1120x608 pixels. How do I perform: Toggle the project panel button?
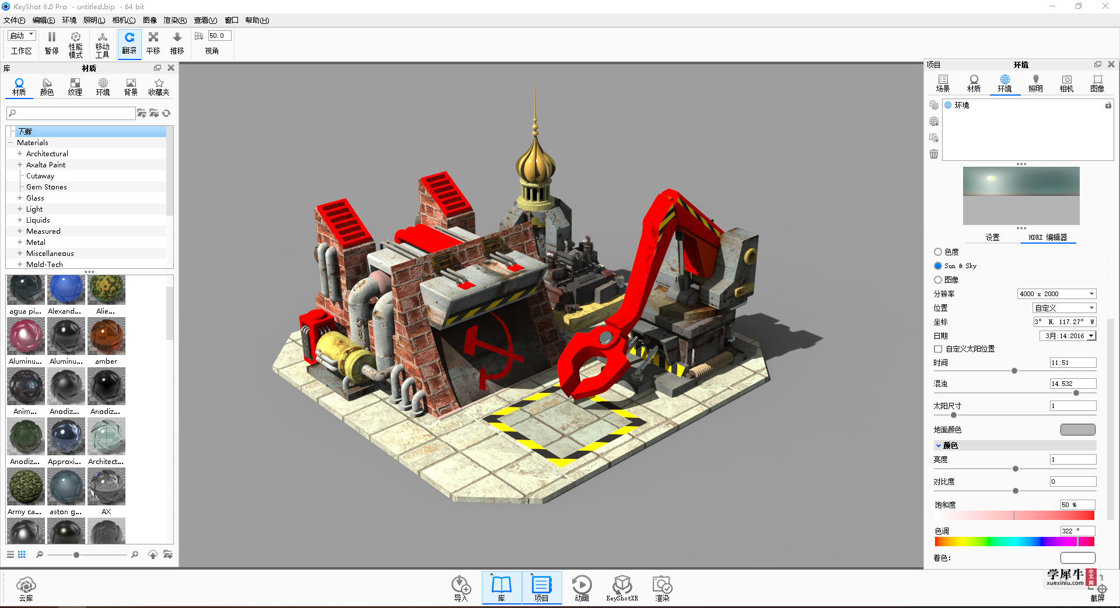pyautogui.click(x=542, y=588)
